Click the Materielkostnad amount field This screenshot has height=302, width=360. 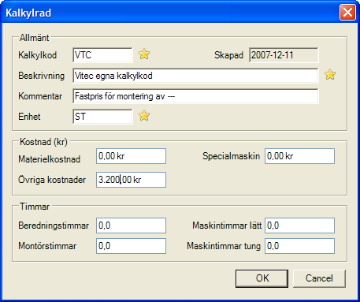tap(131, 156)
